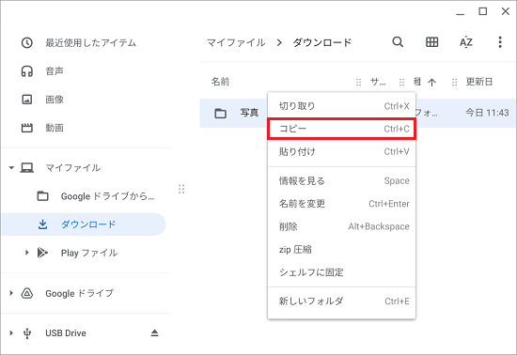Select Google ドライブ in the sidebar
This screenshot has height=355, width=517.
80,293
